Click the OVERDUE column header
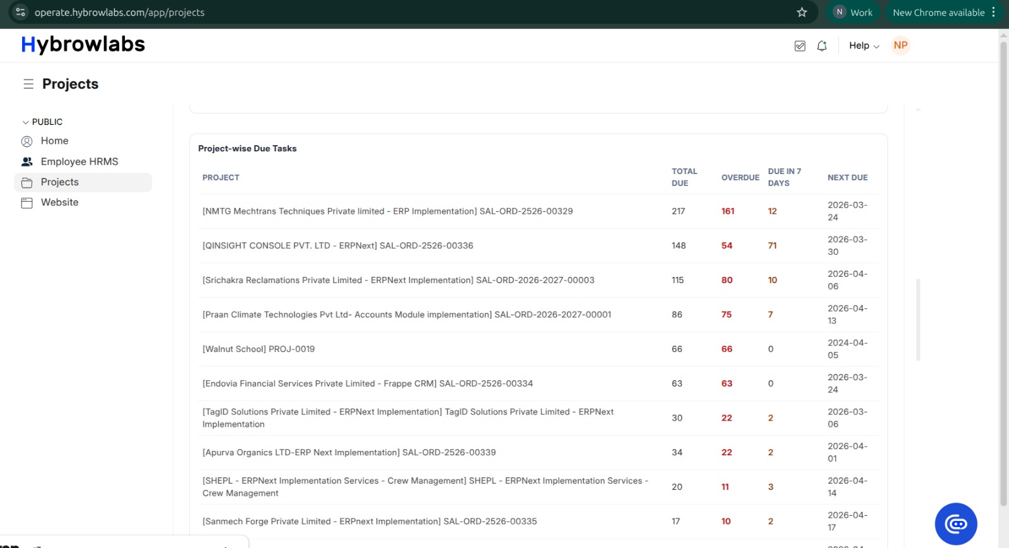 pyautogui.click(x=740, y=178)
